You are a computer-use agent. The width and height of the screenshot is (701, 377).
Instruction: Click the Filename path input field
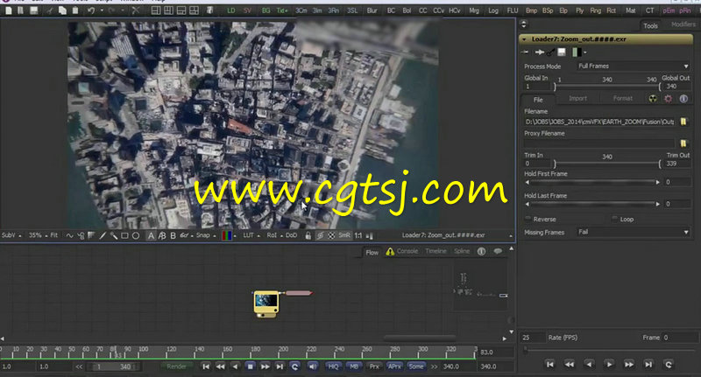coord(599,122)
